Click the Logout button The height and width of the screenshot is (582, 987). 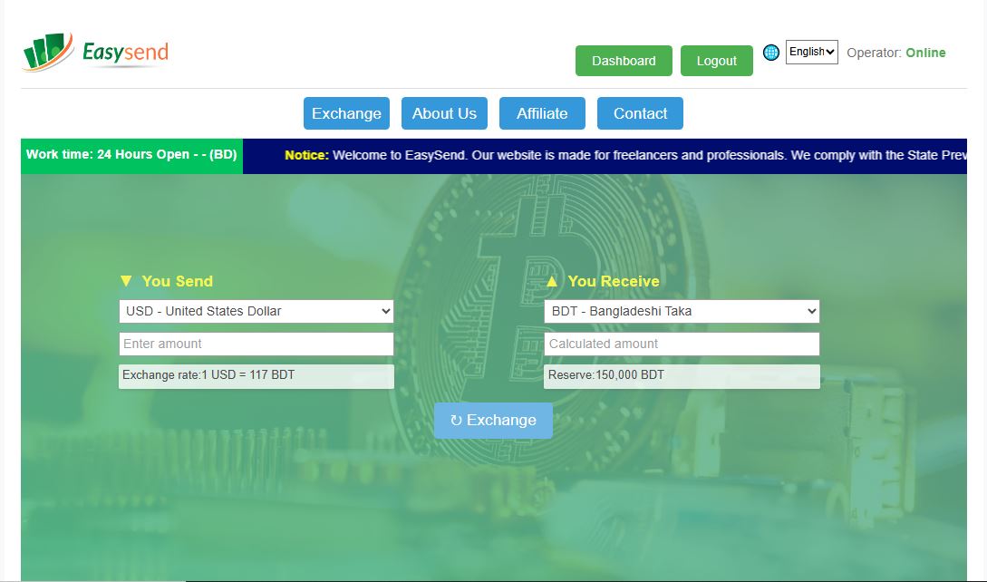pos(716,61)
